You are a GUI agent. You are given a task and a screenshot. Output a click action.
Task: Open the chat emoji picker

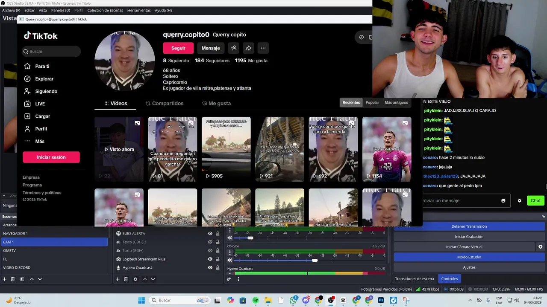point(503,201)
